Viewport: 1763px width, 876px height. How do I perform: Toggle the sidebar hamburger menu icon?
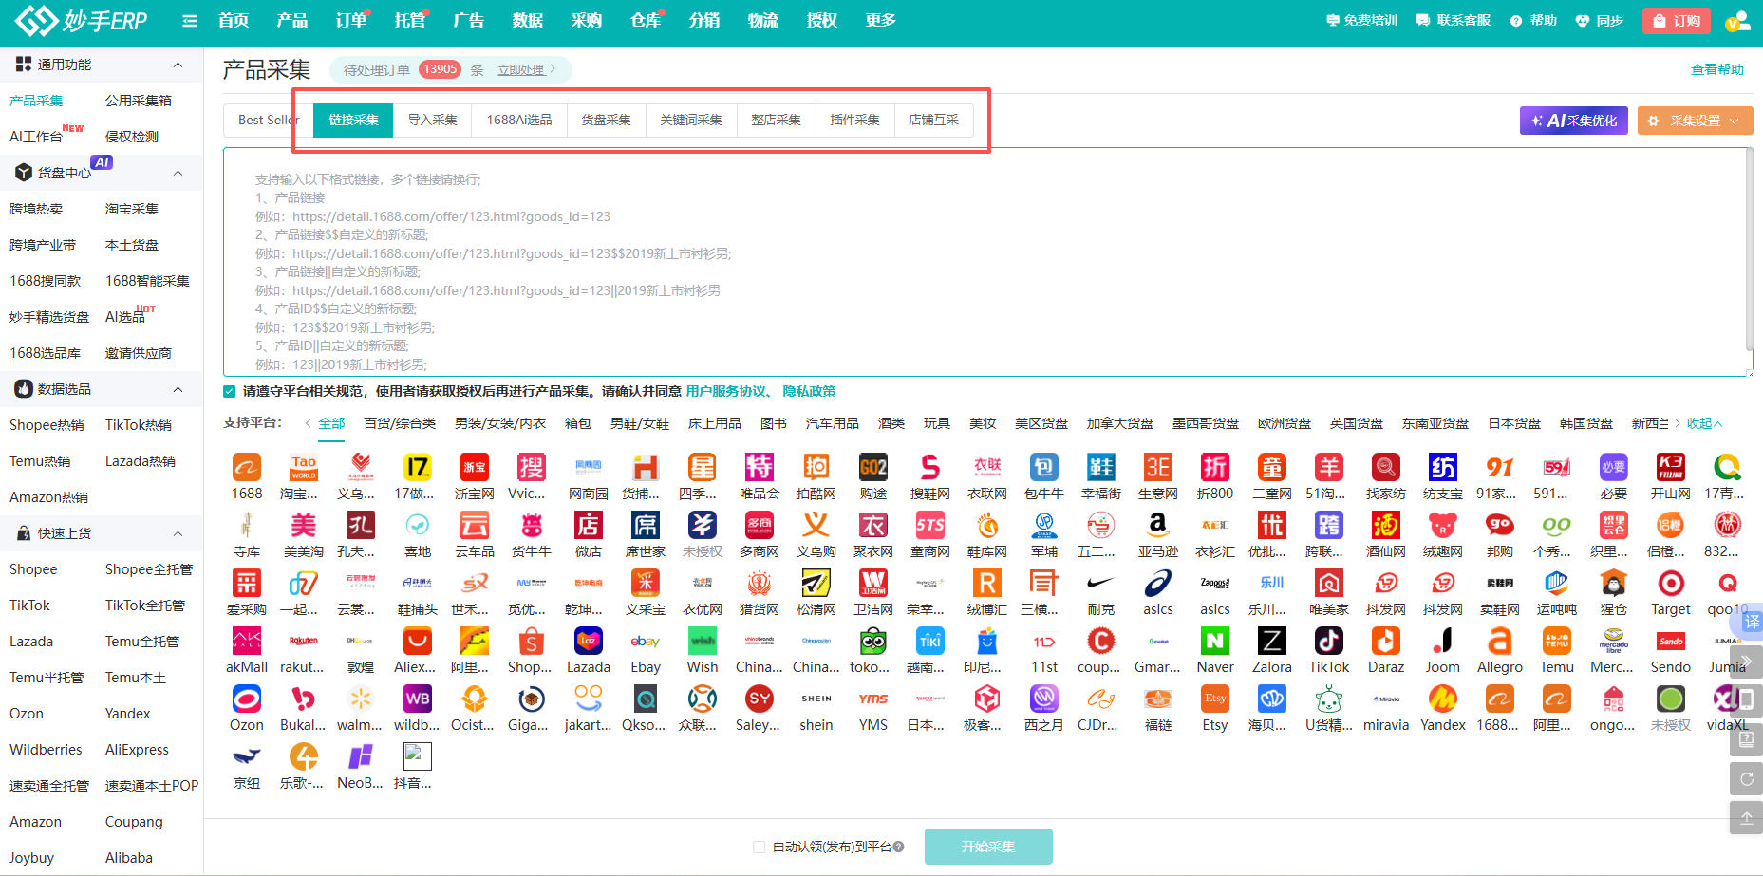coord(190,21)
